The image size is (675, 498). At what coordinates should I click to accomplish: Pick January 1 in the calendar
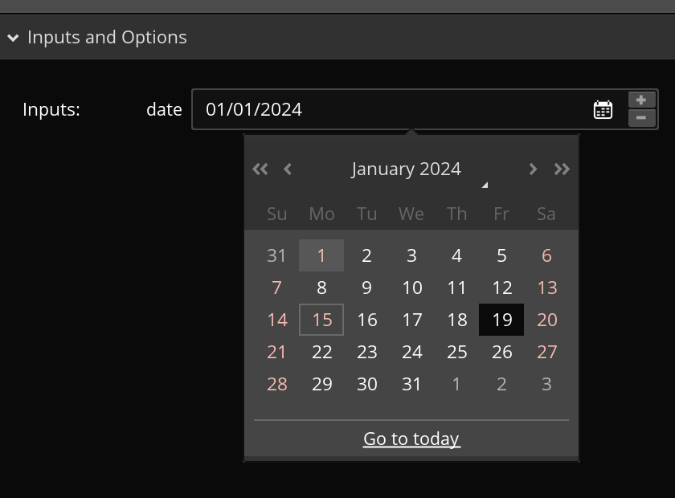pos(321,255)
